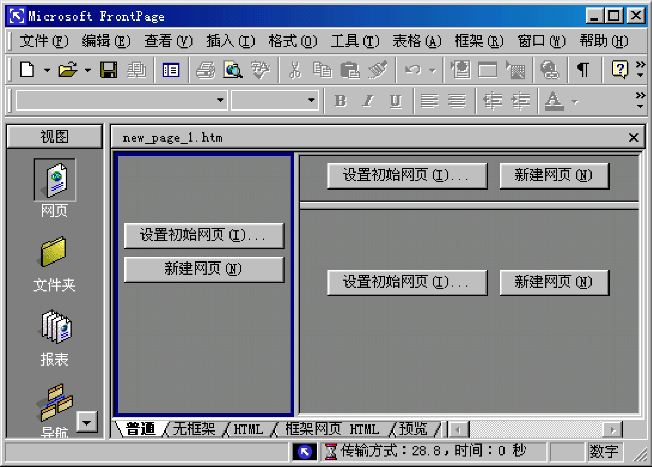
Task: Click the Insert Component icon
Action: click(461, 70)
